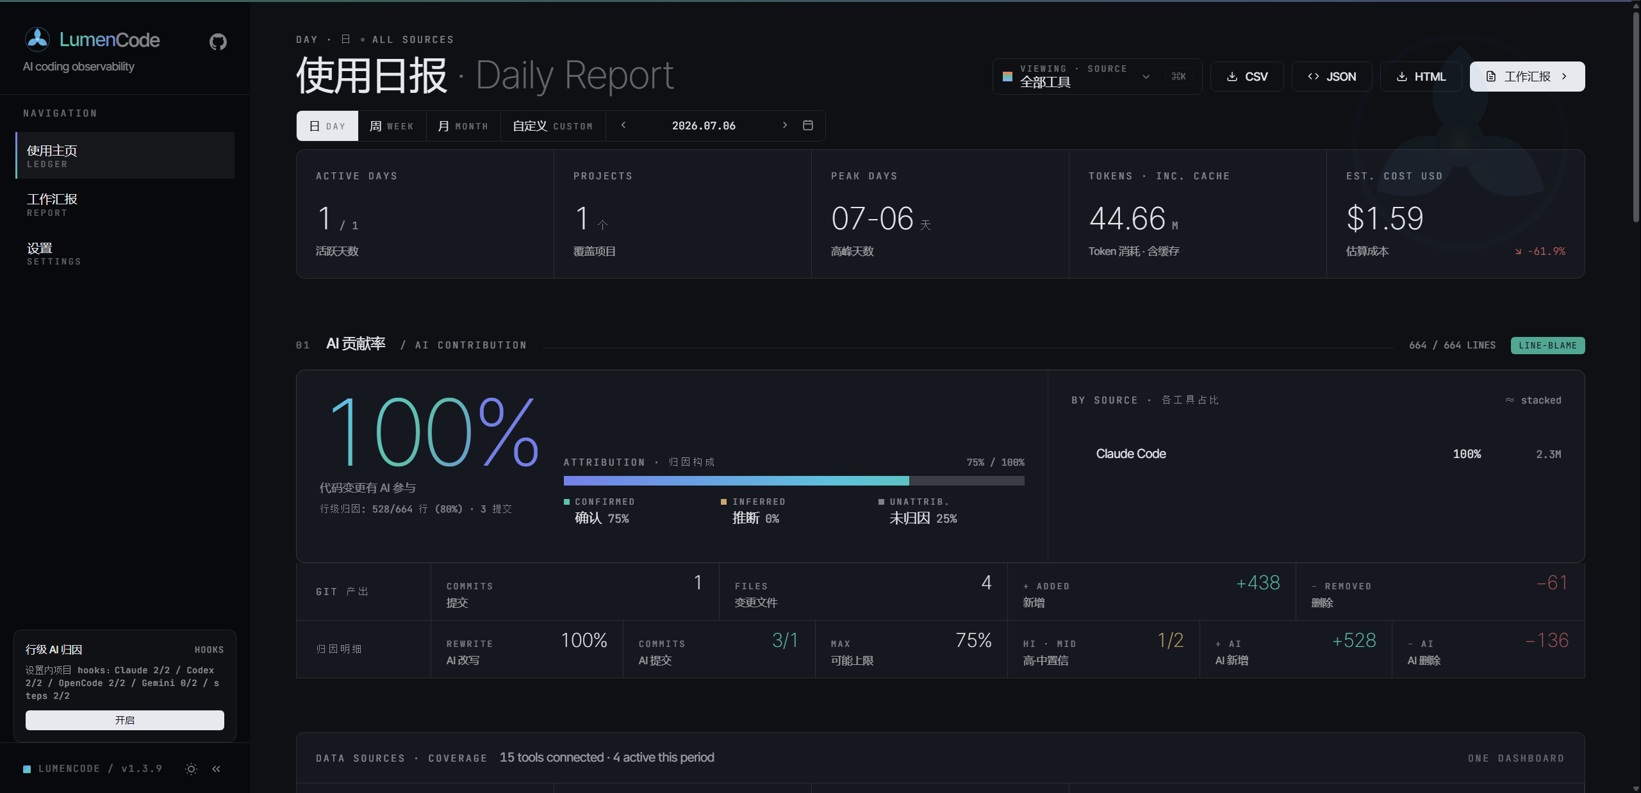Viewport: 1641px width, 793px height.
Task: Click the date field 2026.07.06
Action: click(x=704, y=126)
